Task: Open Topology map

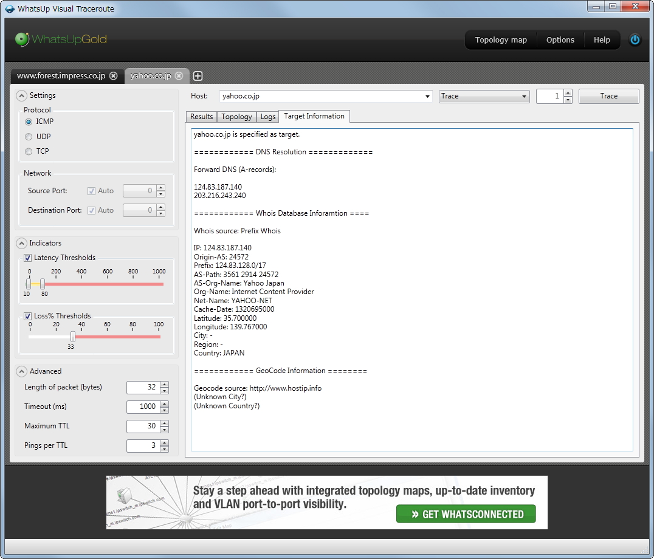Action: pos(501,40)
